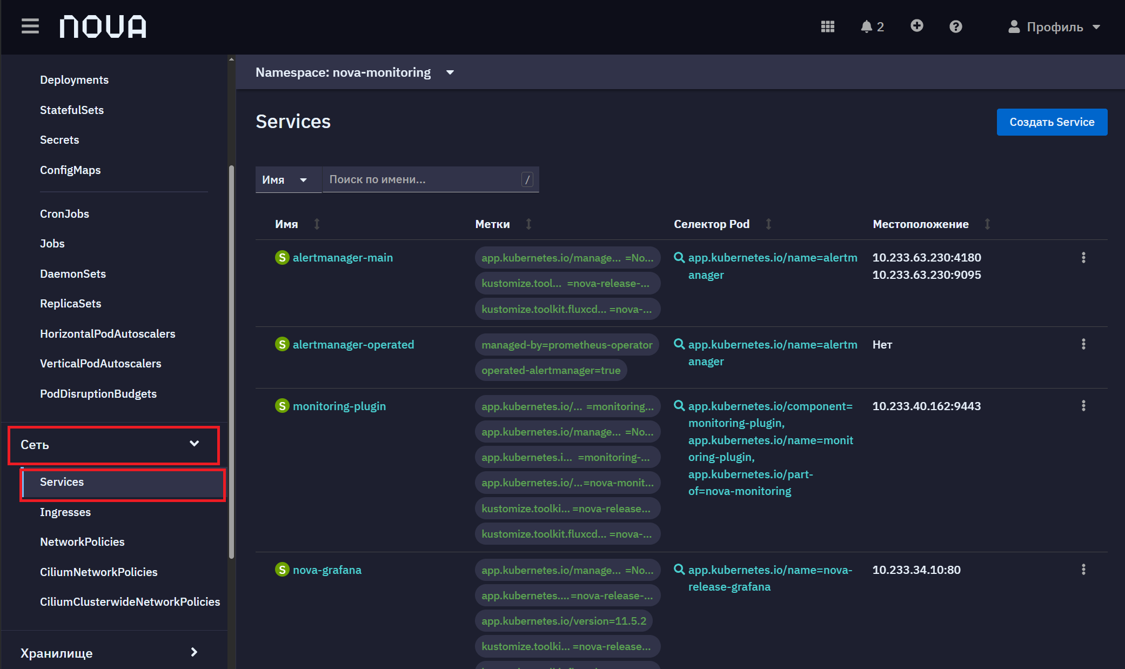
Task: Click the S badge beside alertmanager-operated
Action: coord(282,344)
